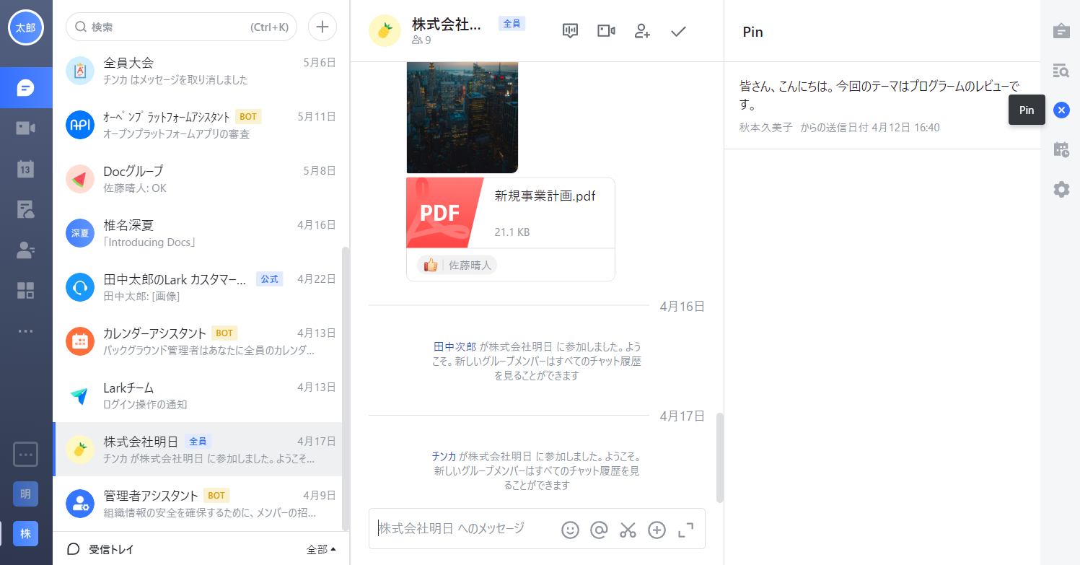Open the more options ellipsis in sidebar
Viewport: 1080px width, 565px height.
[x=26, y=331]
